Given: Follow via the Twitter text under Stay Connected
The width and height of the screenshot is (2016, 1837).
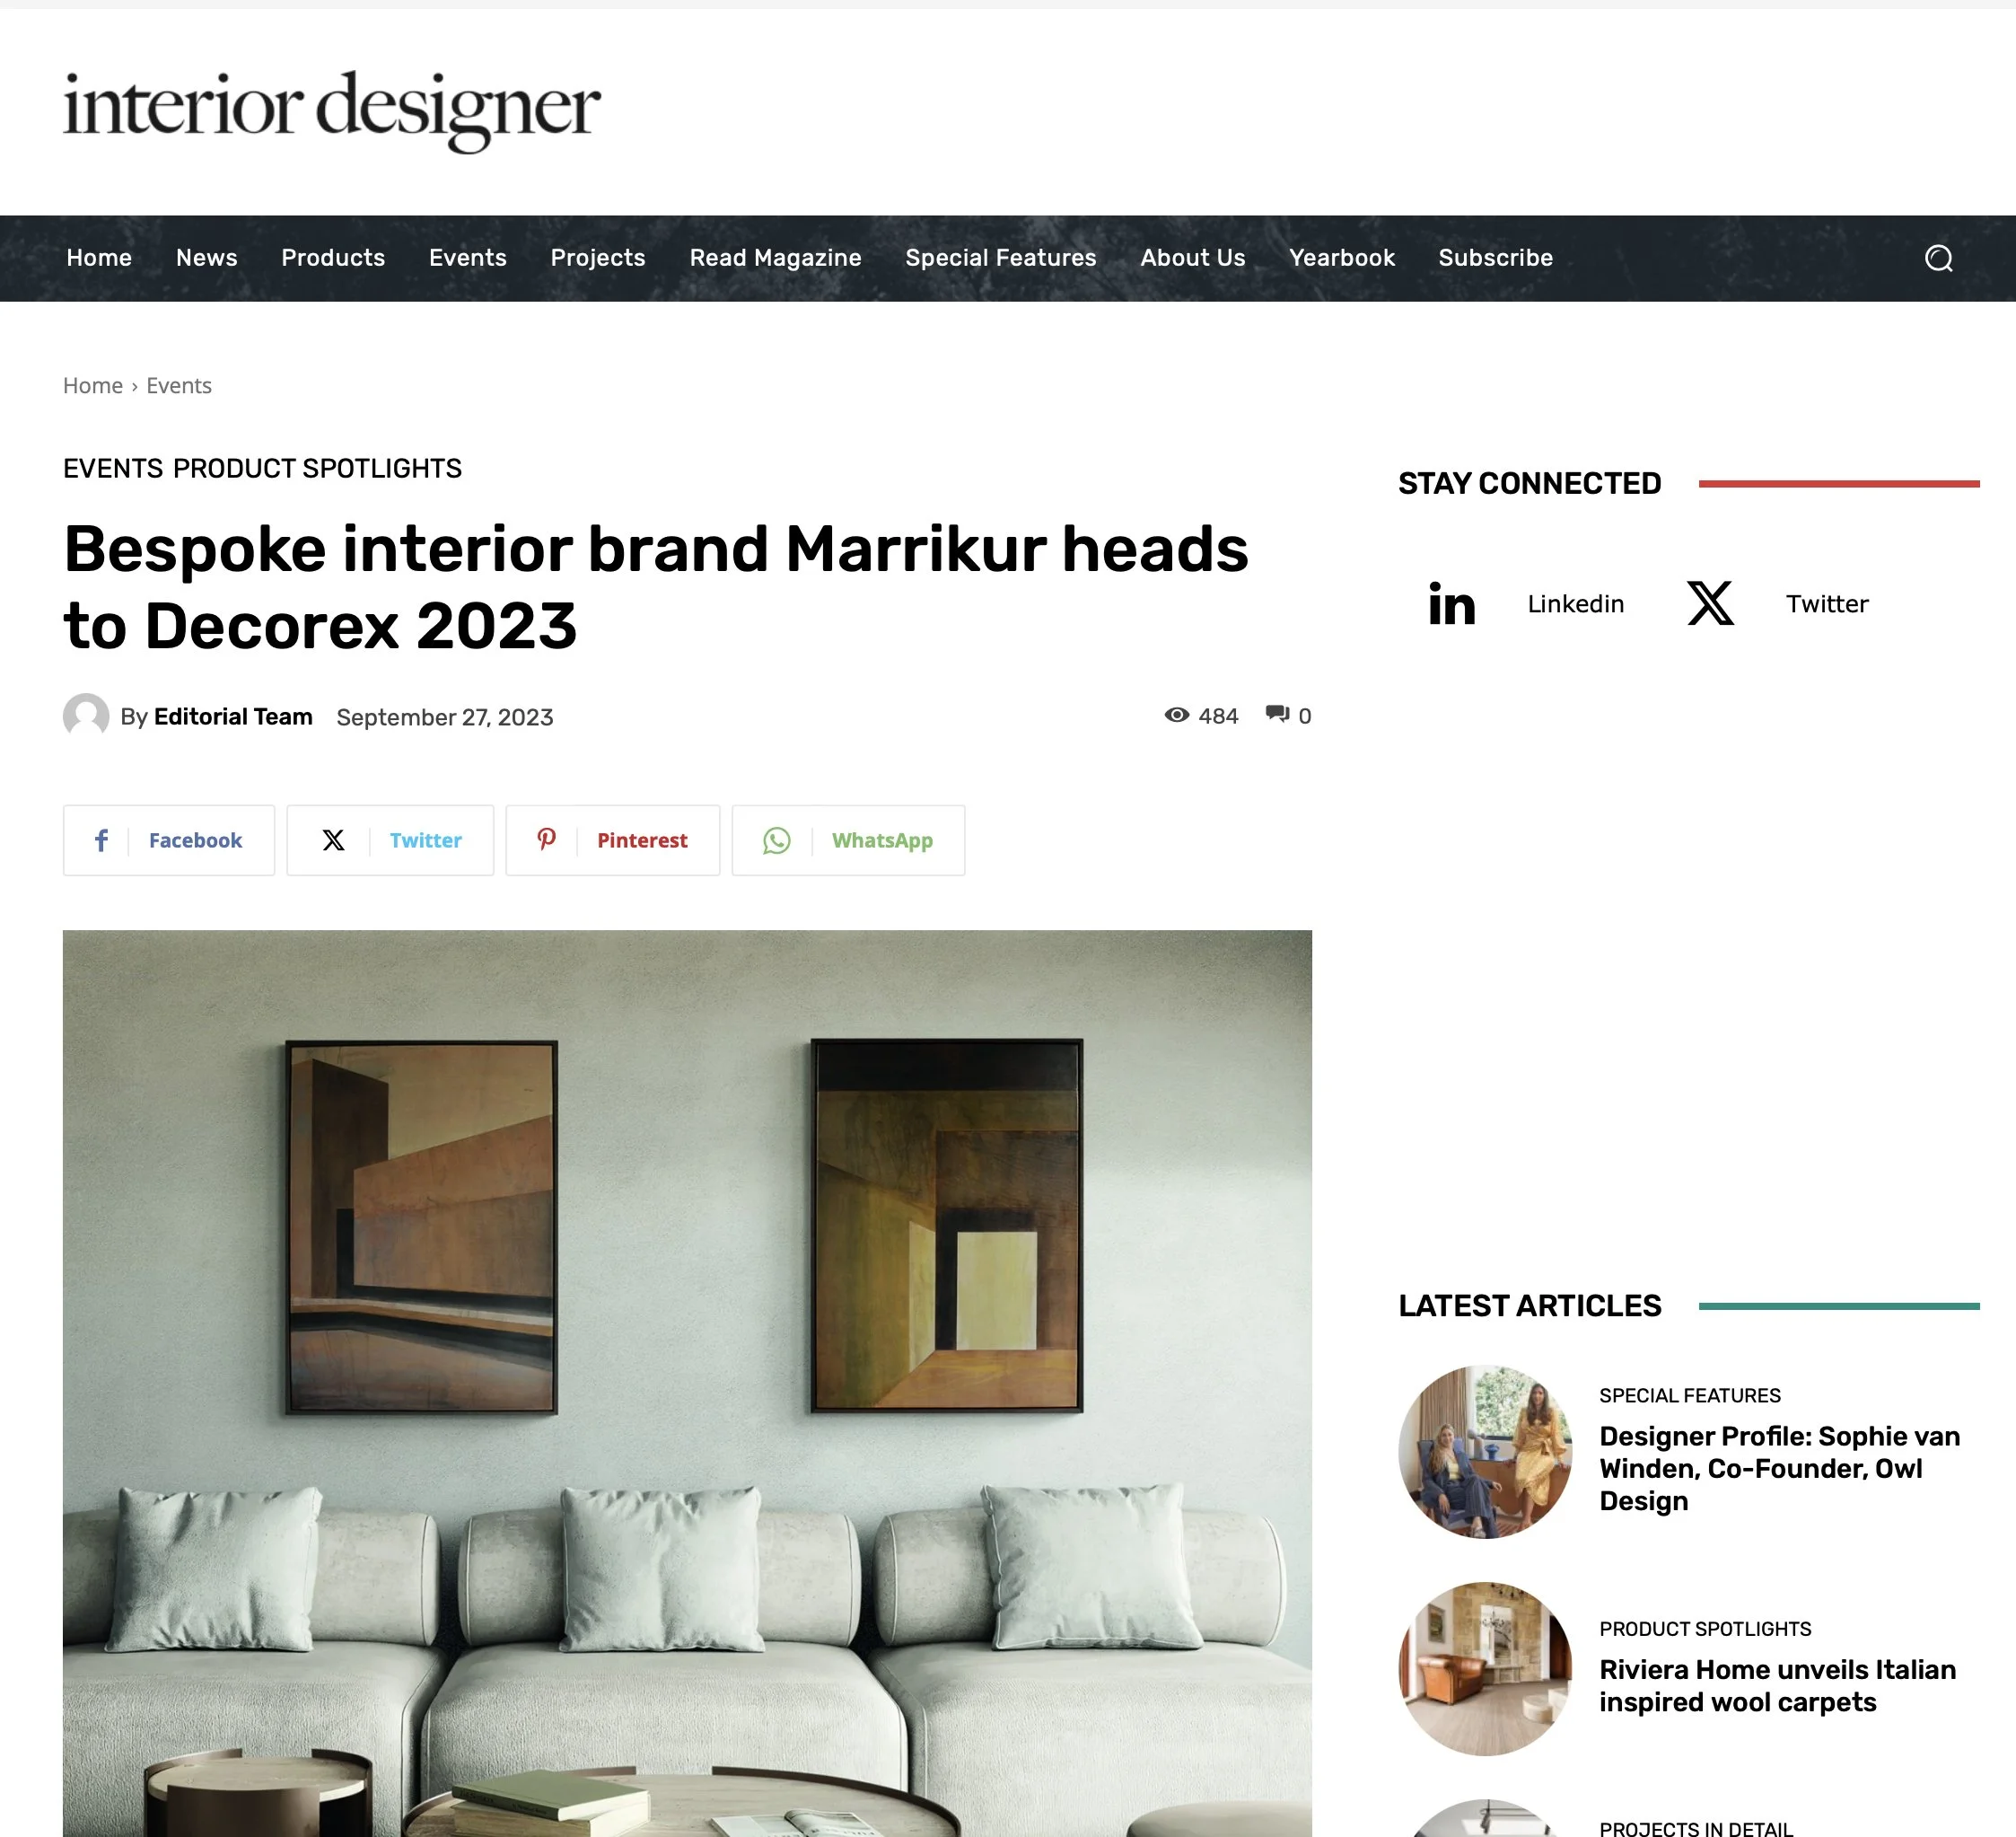Looking at the screenshot, I should point(1827,604).
